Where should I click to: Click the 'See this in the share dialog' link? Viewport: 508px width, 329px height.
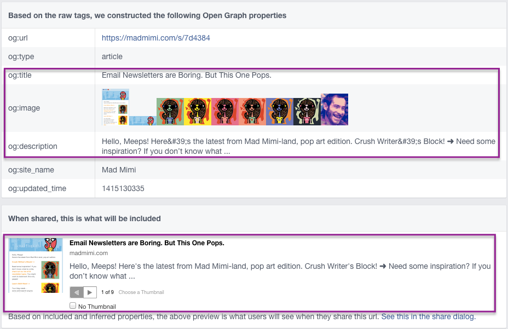[428, 316]
